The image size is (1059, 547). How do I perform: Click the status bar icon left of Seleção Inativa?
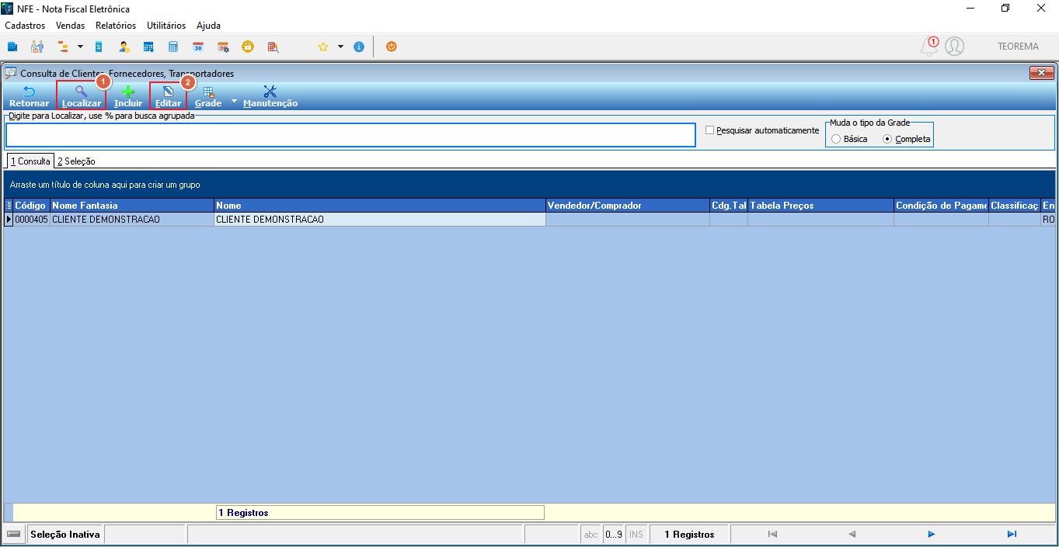[13, 535]
